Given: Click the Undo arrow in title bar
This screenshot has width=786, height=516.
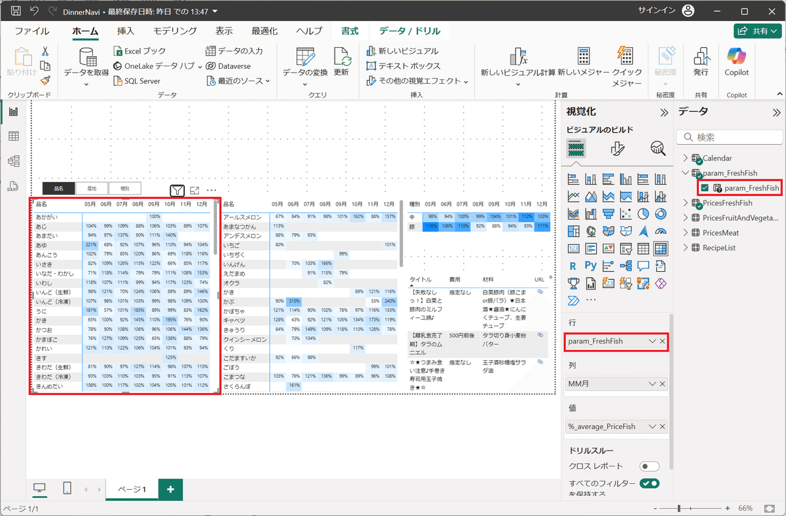Looking at the screenshot, I should coord(35,11).
